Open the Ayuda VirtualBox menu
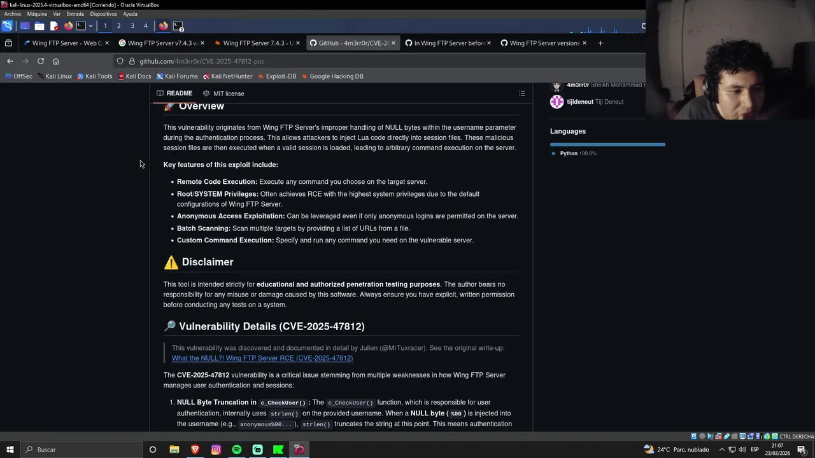This screenshot has width=815, height=458. pyautogui.click(x=130, y=14)
